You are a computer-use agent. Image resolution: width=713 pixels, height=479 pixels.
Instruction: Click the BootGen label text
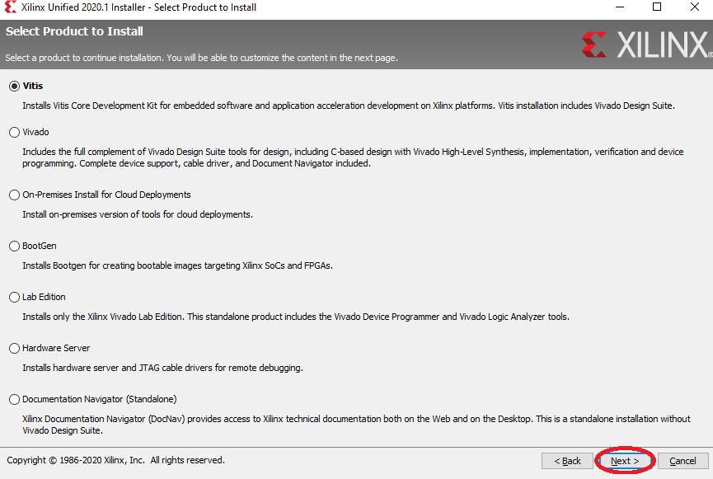[40, 247]
